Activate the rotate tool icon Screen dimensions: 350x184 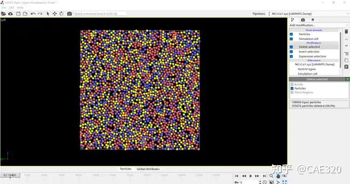pyautogui.click(x=62, y=14)
